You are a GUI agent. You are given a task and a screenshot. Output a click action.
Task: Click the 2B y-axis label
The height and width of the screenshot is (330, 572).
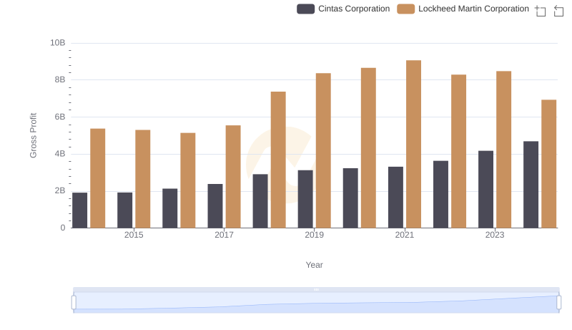pyautogui.click(x=60, y=190)
